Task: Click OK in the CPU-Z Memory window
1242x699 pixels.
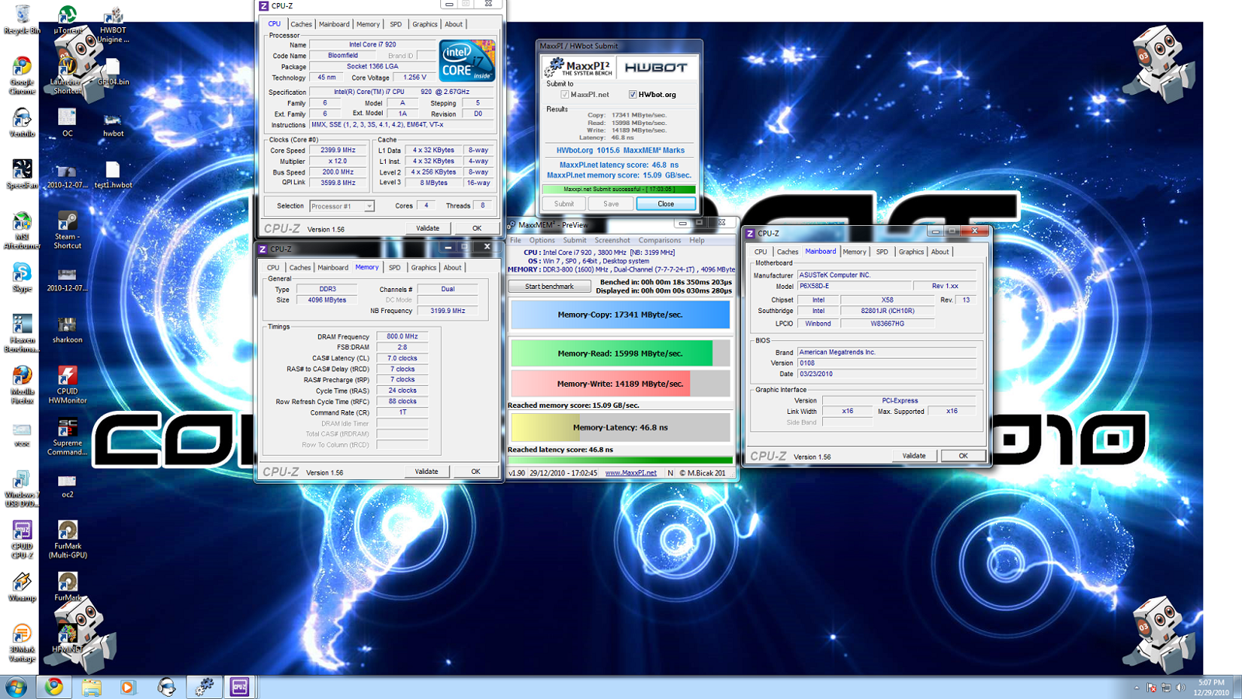Action: 476,471
